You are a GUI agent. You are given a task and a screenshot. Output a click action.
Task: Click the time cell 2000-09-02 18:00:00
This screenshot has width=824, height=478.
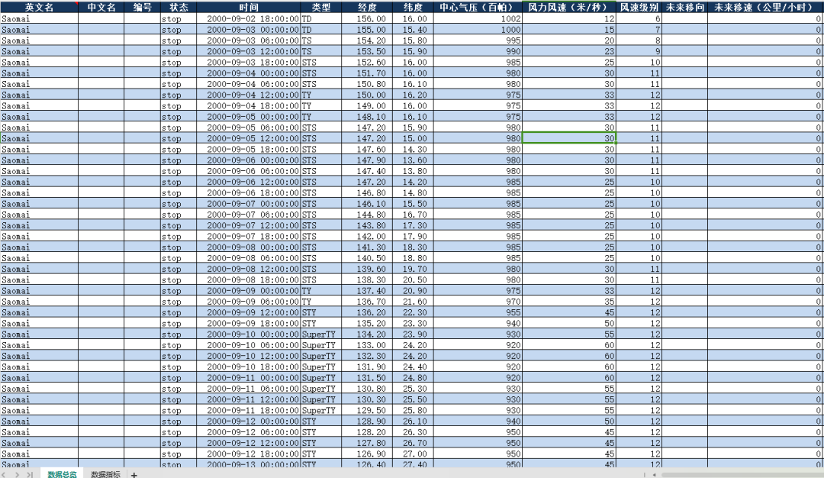click(x=249, y=19)
